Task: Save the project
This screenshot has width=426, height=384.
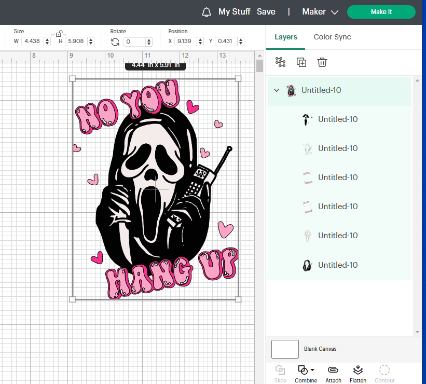Action: click(x=266, y=12)
